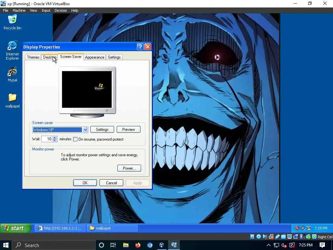Image resolution: width=333 pixels, height=250 pixels.
Task: Open Task View on host taskbar
Action: pyautogui.click(x=113, y=245)
